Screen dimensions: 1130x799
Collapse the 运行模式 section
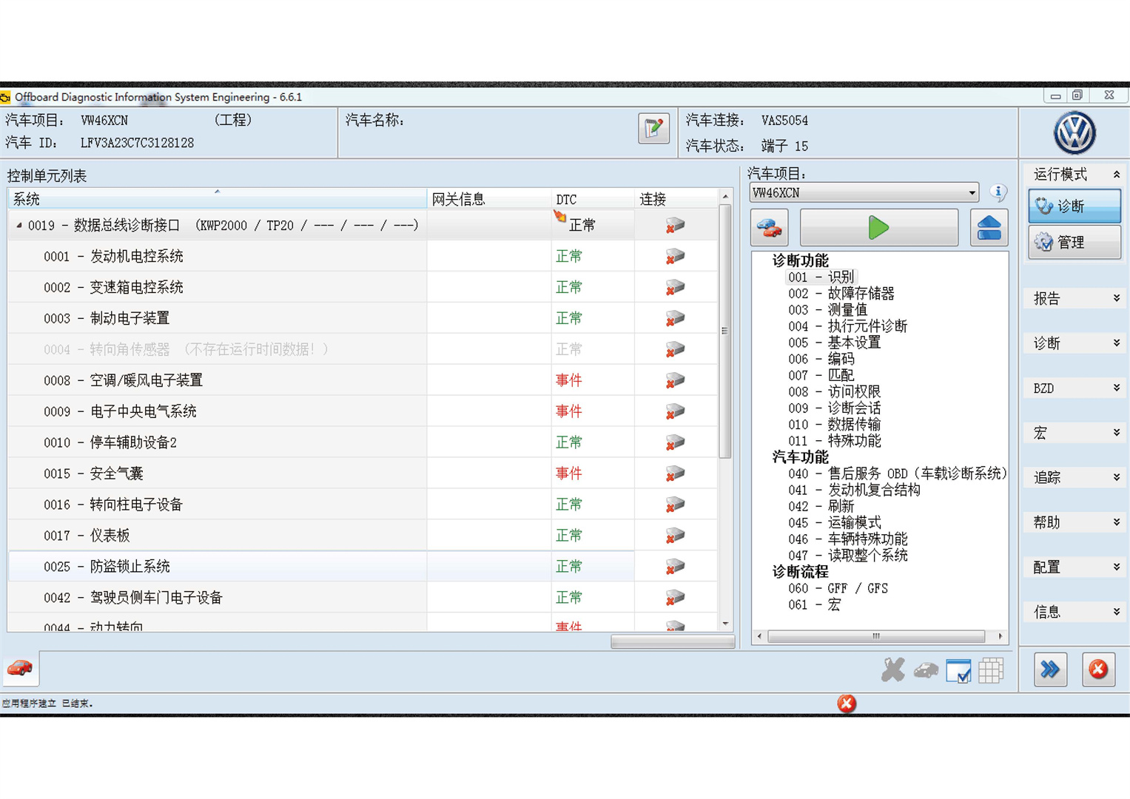pyautogui.click(x=1117, y=175)
